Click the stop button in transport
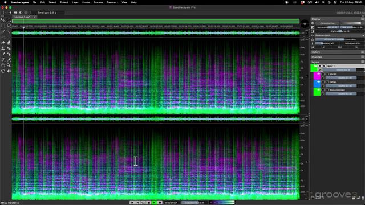Viewport: 365px width, 205px height. click(x=149, y=203)
